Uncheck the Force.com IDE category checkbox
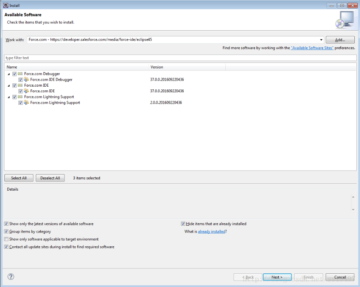 click(x=14, y=85)
